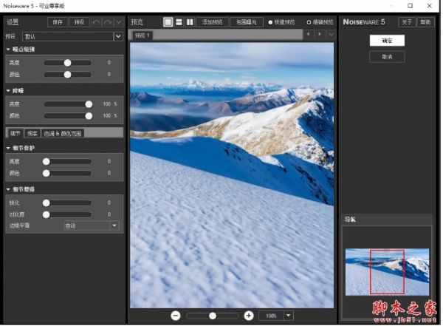Select single-view preview layout icon

(168, 22)
